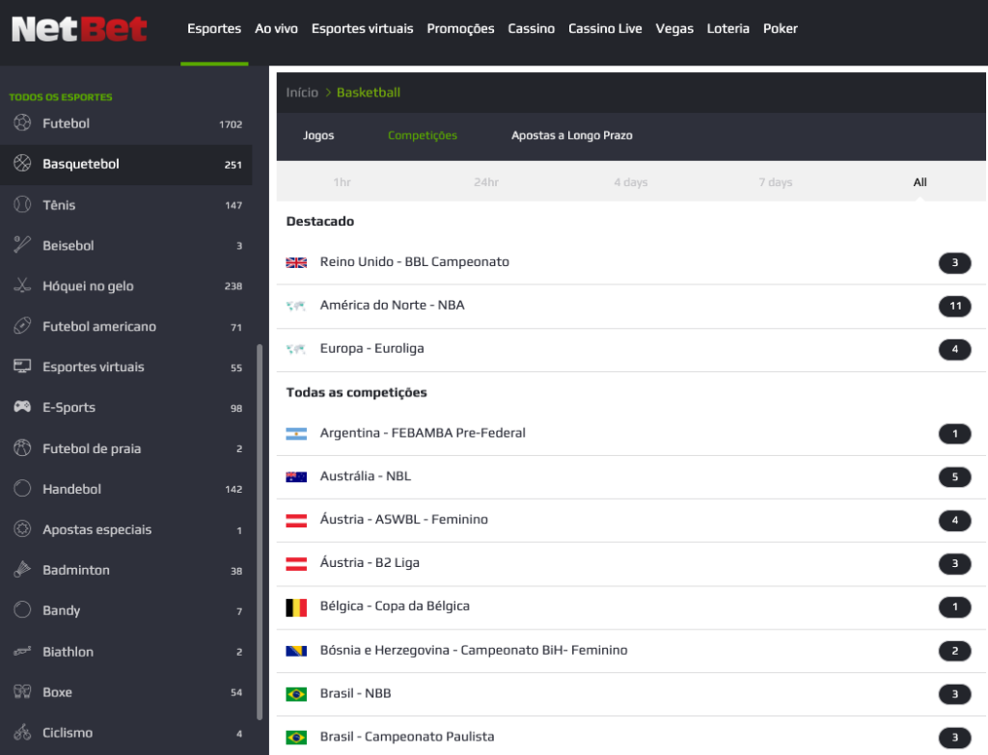Click the Ciclismo bicycle icon

click(22, 732)
